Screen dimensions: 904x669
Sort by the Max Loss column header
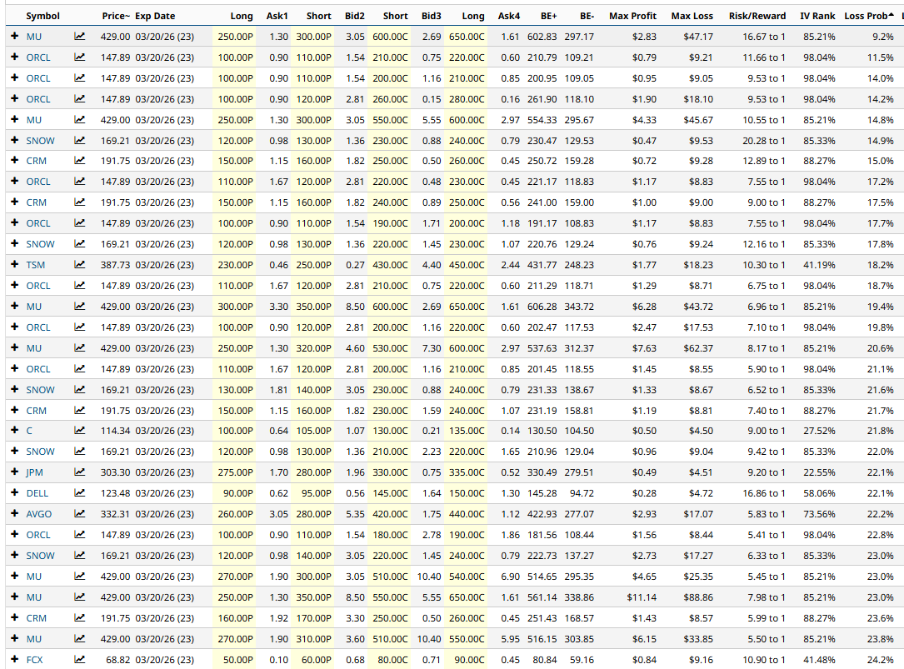(x=692, y=16)
